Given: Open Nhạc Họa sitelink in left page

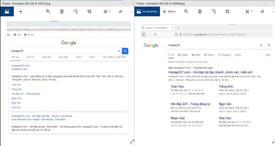Looking at the screenshot, I should [17, 98].
